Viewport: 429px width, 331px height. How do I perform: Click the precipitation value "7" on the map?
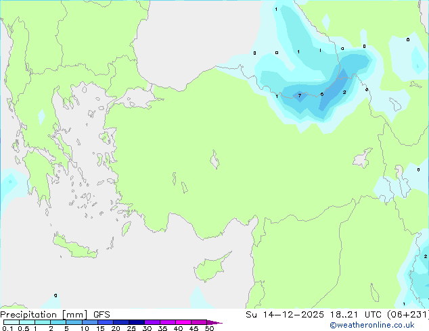(x=300, y=96)
